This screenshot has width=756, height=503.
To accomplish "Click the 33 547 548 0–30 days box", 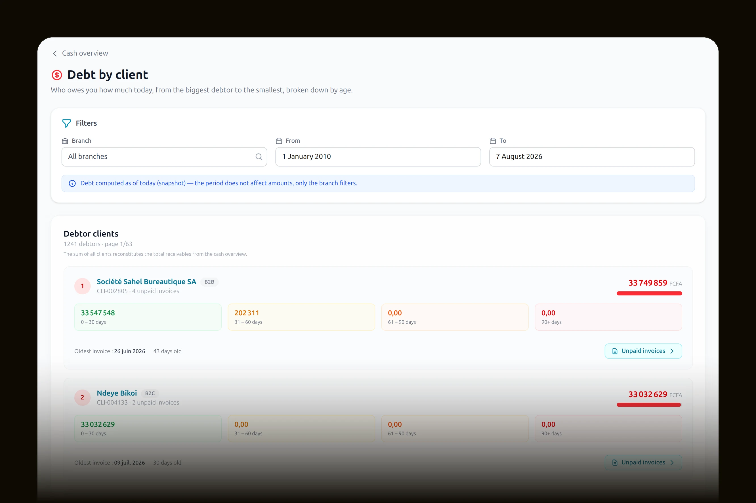I will tap(148, 317).
